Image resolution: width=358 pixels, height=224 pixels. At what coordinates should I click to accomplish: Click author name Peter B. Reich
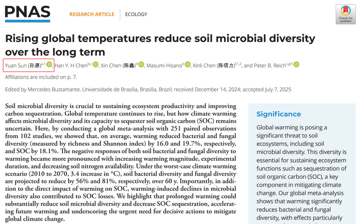271,66
